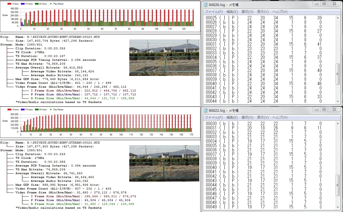Click the scrollbar thumb in 00020.log Notepad
The width and height of the screenshot is (343, 212).
(x=338, y=74)
